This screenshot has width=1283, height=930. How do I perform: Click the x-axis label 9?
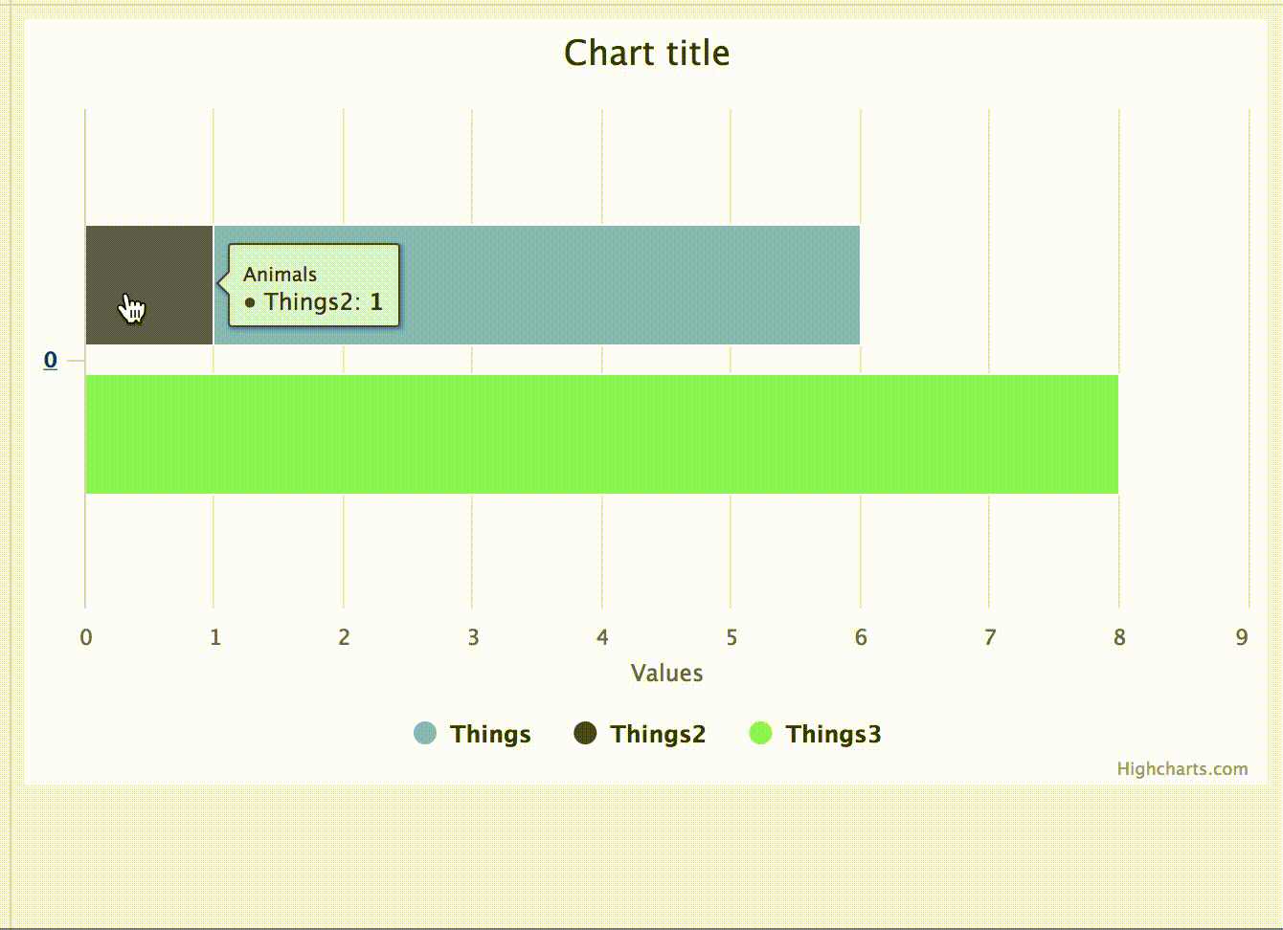point(1242,637)
